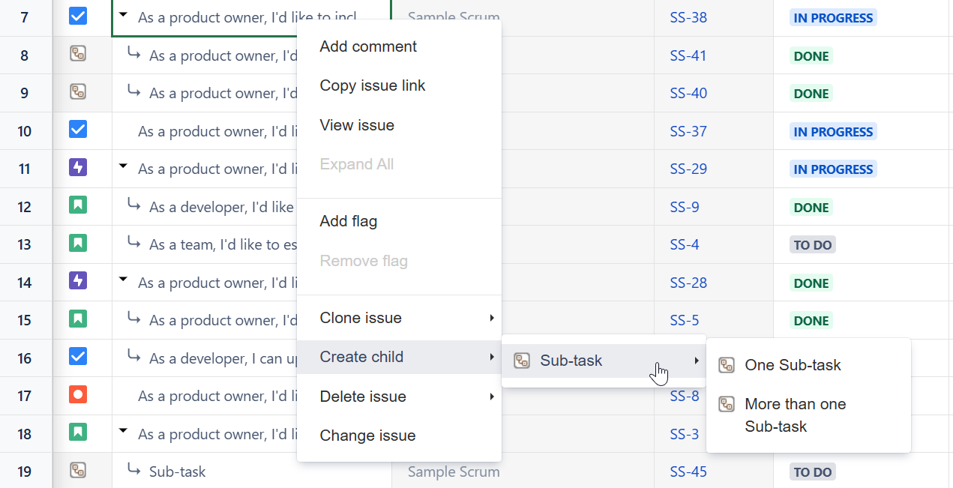Collapse the row 11 issue tree
The width and height of the screenshot is (953, 488).
124,167
